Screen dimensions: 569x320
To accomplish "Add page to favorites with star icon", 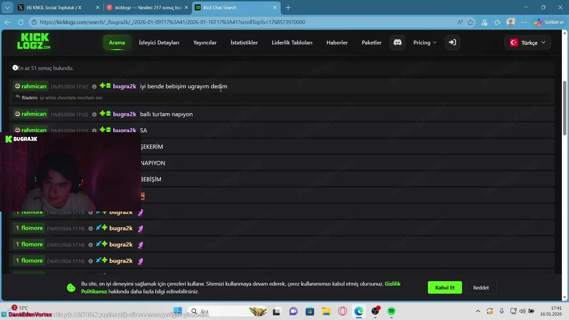I will point(470,22).
